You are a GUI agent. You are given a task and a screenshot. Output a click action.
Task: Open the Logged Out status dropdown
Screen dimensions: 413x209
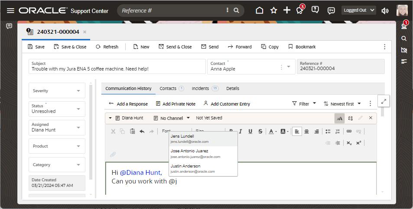tap(359, 10)
